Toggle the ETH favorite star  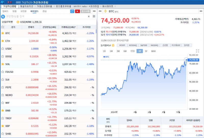coord(3,41)
